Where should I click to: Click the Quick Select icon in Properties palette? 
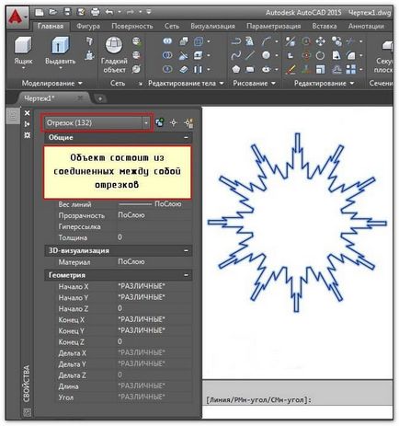coord(188,122)
